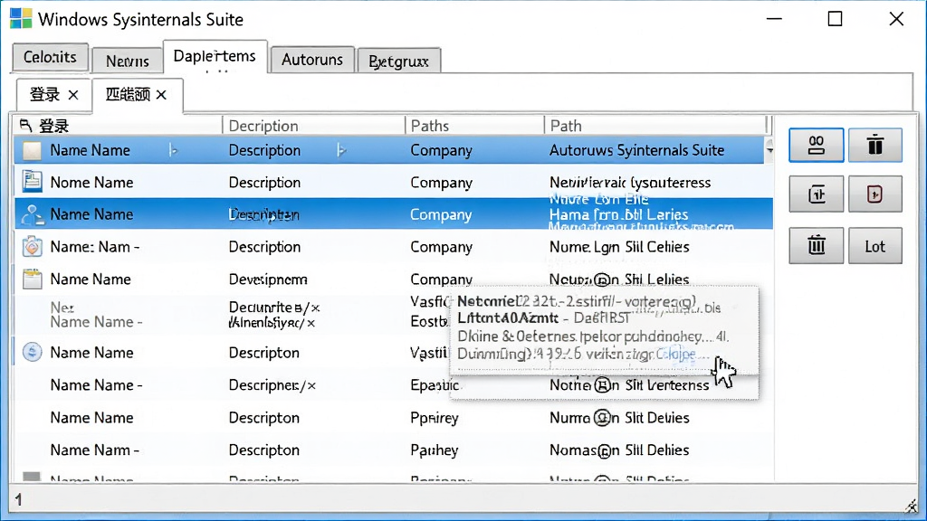The width and height of the screenshot is (927, 521).
Task: Open the Neıvns tab
Action: pyautogui.click(x=127, y=61)
